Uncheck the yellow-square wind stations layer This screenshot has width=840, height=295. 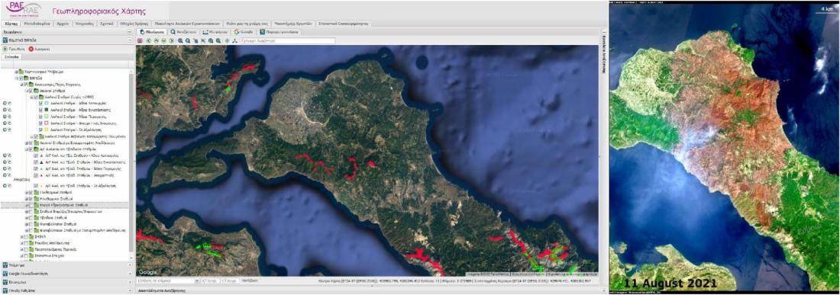(x=40, y=130)
